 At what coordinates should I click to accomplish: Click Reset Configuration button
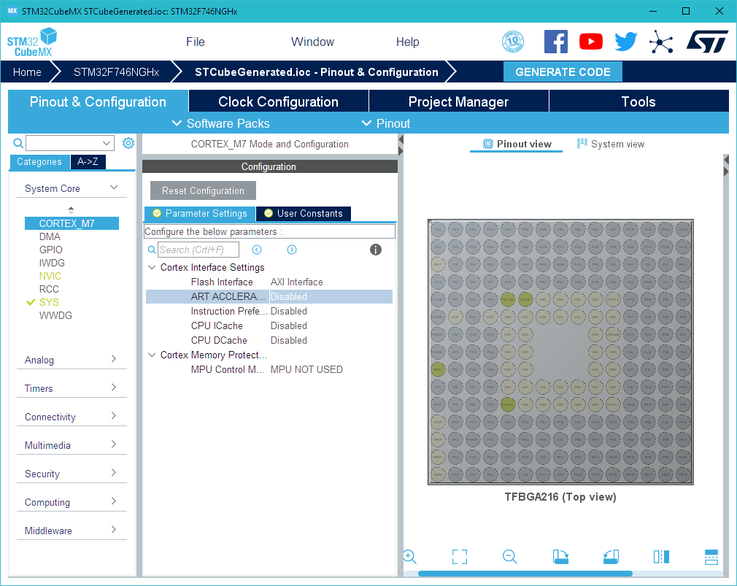click(203, 190)
